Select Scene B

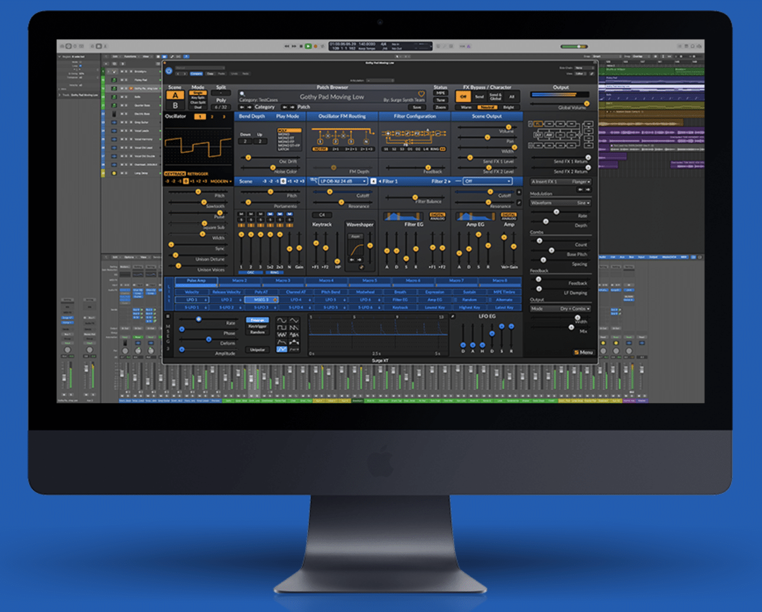pyautogui.click(x=176, y=105)
